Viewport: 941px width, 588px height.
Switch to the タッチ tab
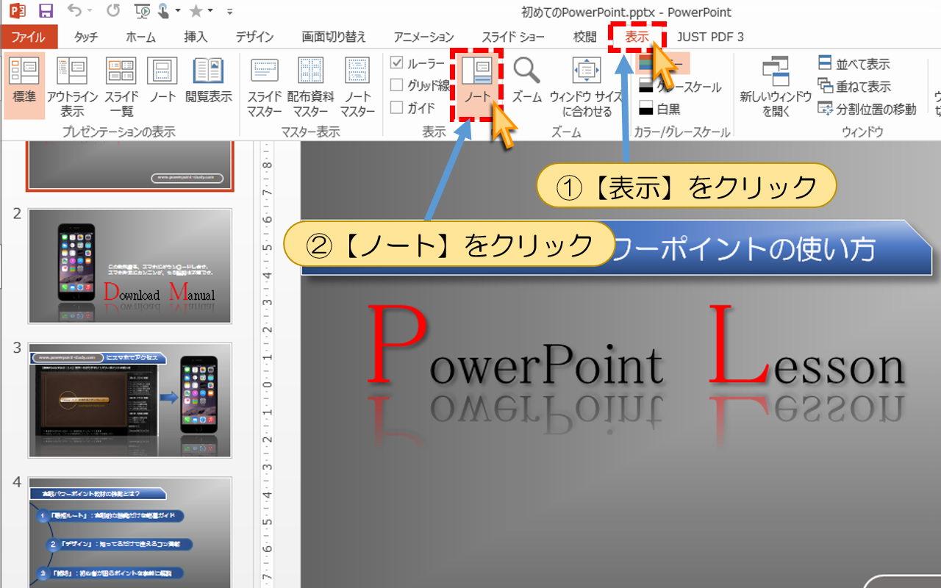point(86,37)
